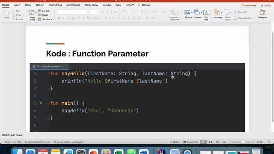The height and width of the screenshot is (154, 274).
Task: Click Accessibility: Investigate in status bar
Action: point(68,142)
